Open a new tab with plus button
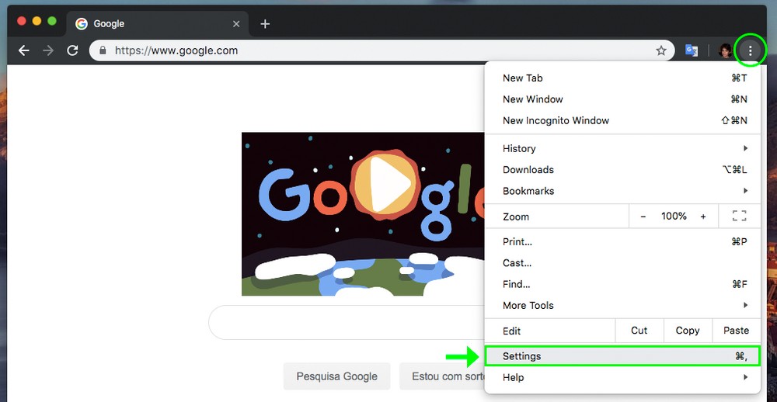 coord(265,24)
